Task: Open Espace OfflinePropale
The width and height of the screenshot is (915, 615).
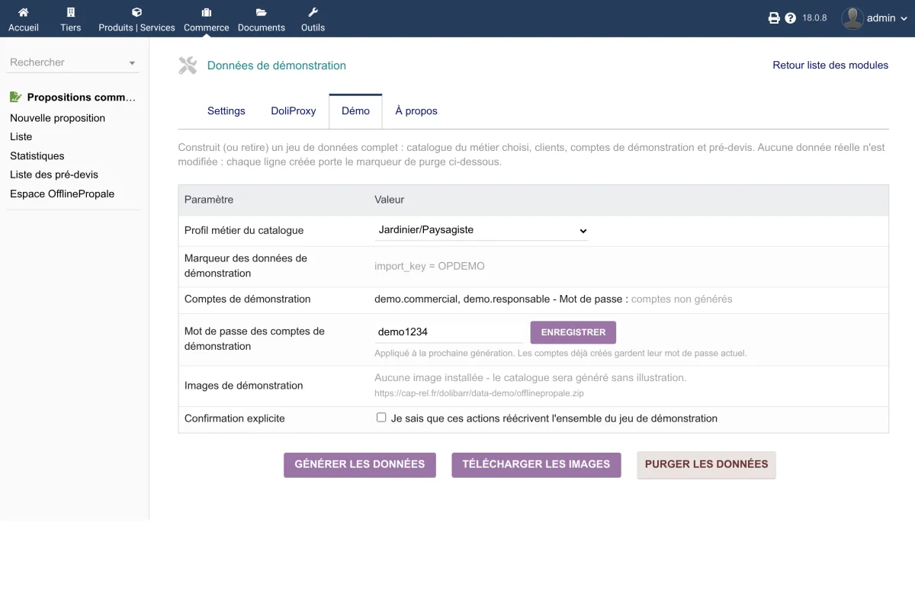Action: pyautogui.click(x=63, y=194)
